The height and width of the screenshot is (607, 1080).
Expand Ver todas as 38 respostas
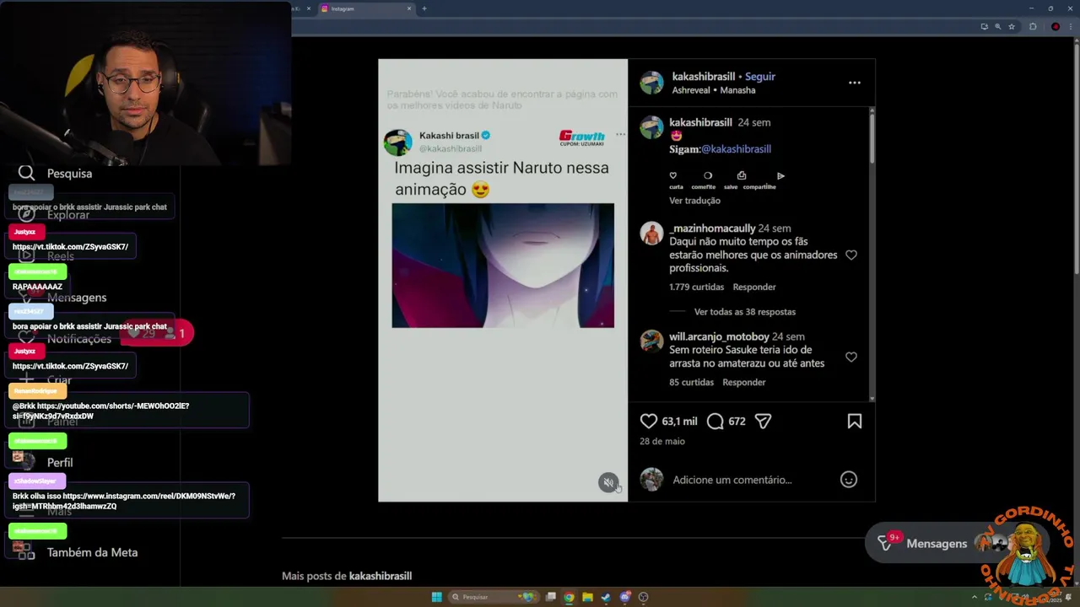point(745,312)
